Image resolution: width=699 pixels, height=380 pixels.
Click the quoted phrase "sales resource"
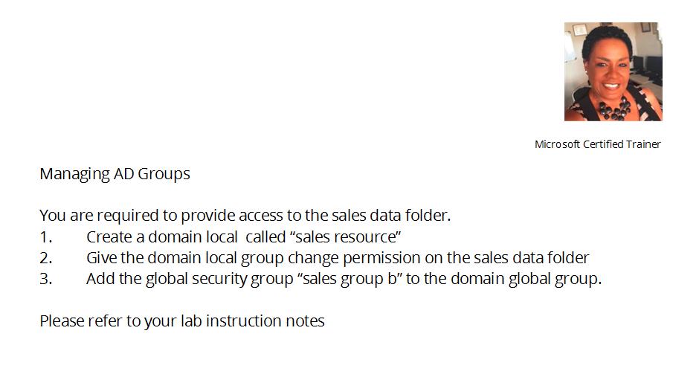pyautogui.click(x=345, y=236)
